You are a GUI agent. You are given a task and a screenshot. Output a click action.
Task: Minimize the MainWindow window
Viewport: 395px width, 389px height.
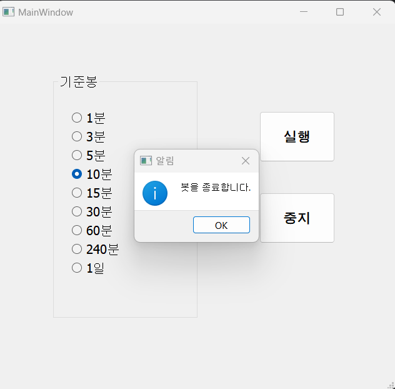(304, 12)
